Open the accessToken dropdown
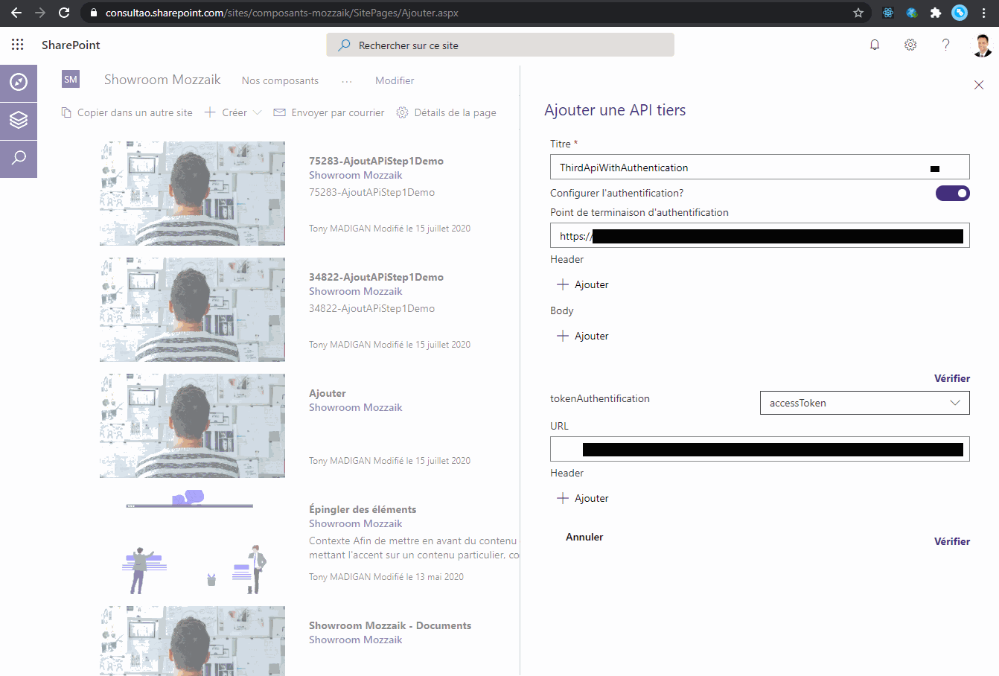Viewport: 999px width, 676px height. click(864, 403)
